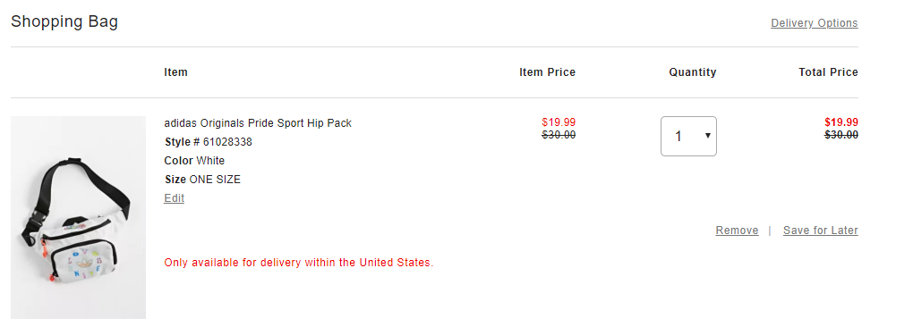Open the hip pack product thumbnail
This screenshot has height=327, width=913.
tap(78, 217)
